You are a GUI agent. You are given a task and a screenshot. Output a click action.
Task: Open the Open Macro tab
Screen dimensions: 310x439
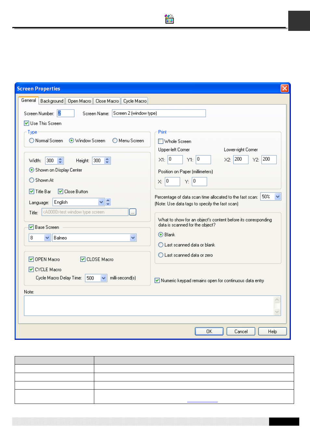[x=79, y=101]
